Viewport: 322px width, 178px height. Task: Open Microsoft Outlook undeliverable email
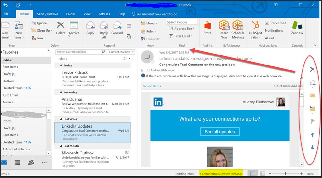93,159
